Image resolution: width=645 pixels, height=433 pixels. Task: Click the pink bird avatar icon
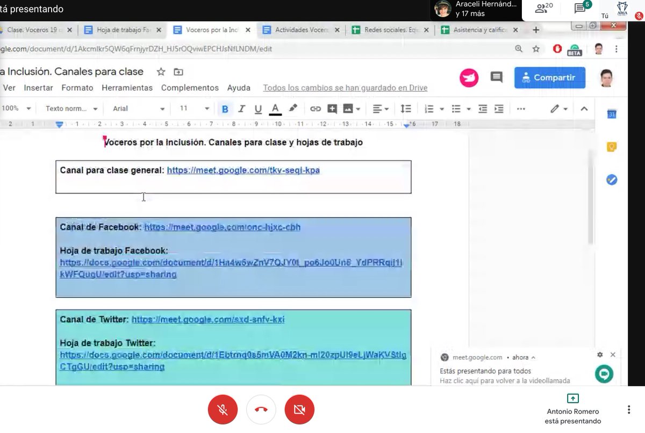(x=469, y=77)
